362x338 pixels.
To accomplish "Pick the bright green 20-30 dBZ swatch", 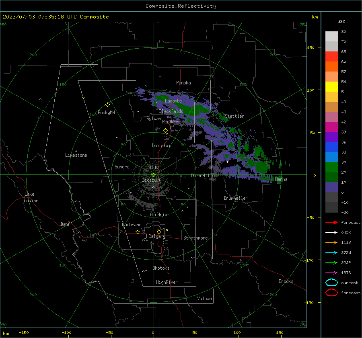I will pos(331,167).
